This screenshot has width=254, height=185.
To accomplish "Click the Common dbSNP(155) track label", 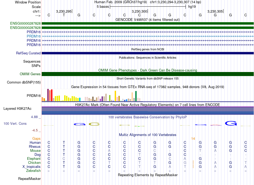I will click(x=24, y=82).
